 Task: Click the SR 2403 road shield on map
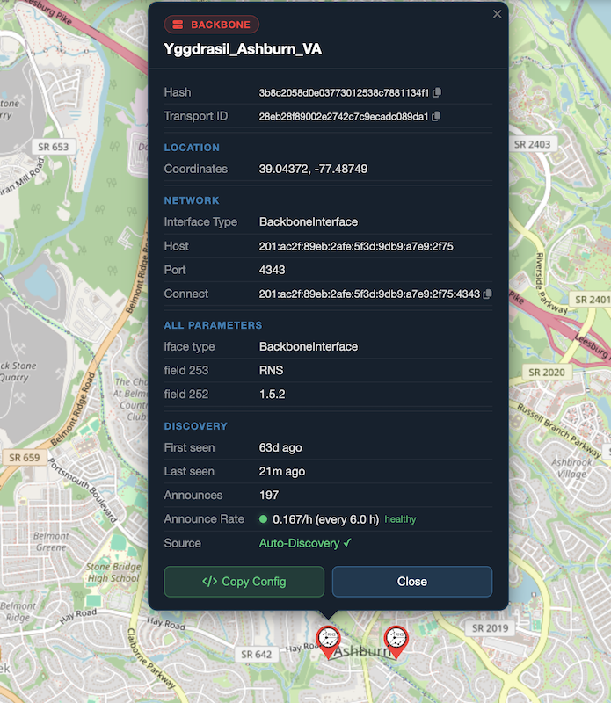532,144
